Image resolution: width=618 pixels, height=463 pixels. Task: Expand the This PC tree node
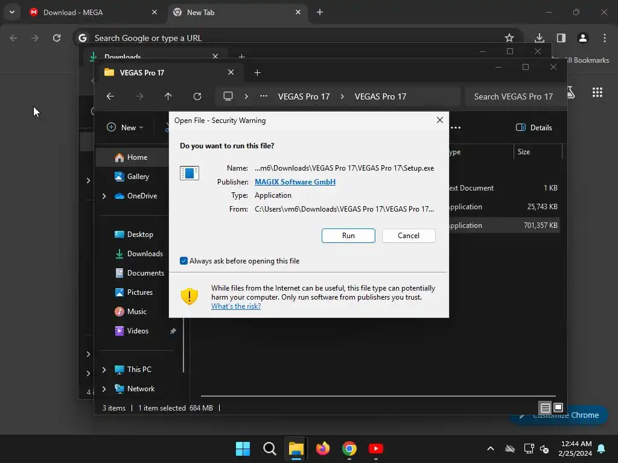point(104,370)
